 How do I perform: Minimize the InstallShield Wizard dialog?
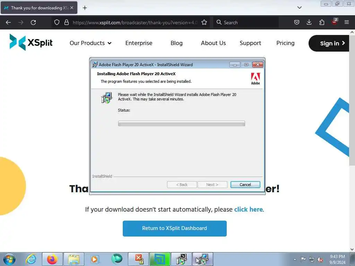pos(235,65)
